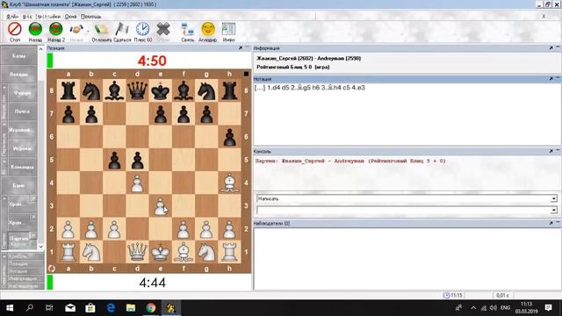
Task: Open the Помощь menu
Action: pyautogui.click(x=90, y=17)
